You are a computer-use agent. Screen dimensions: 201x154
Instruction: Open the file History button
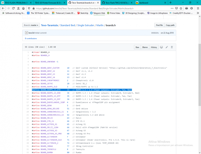[x=153, y=47]
